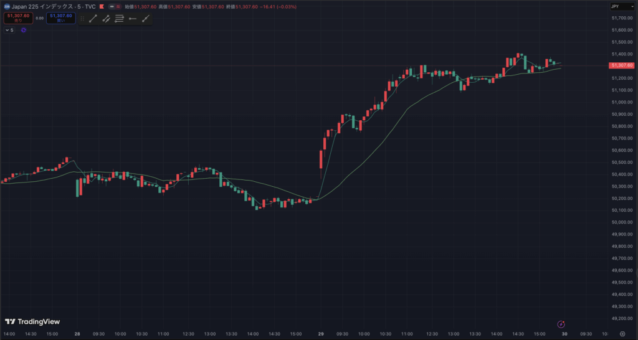Click the current price label 51,307.60 on axis
638x340 pixels.
pyautogui.click(x=622, y=65)
